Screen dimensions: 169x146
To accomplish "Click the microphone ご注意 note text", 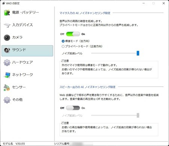I will [107, 69].
